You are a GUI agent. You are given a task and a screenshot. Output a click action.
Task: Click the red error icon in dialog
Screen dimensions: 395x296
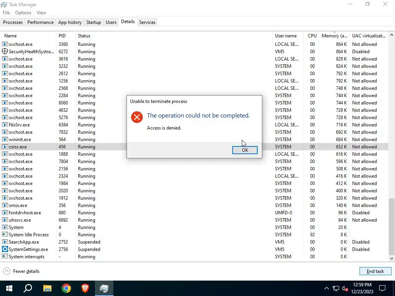pyautogui.click(x=137, y=117)
